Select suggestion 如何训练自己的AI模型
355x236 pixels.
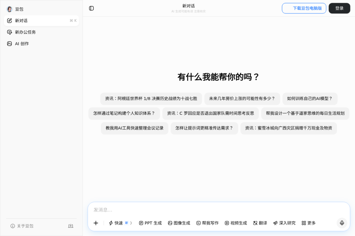310,98
